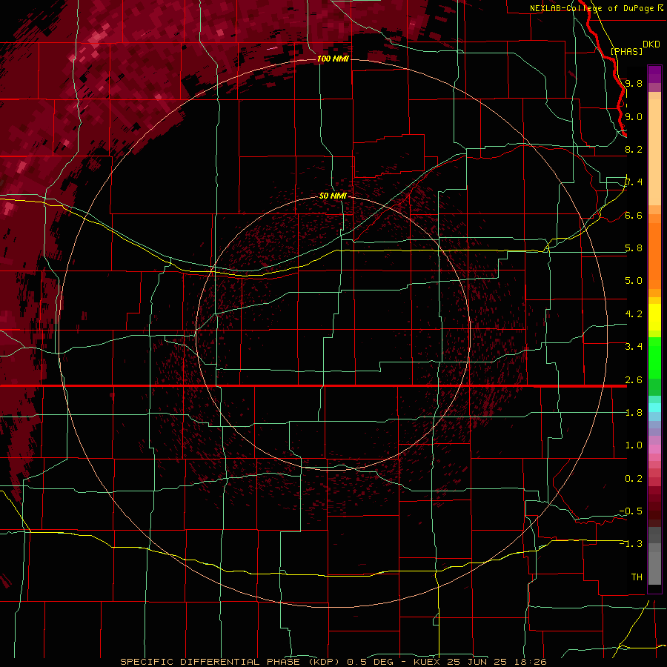Click the 2.6 value on the scale
This screenshot has height=667, width=667.
[634, 380]
